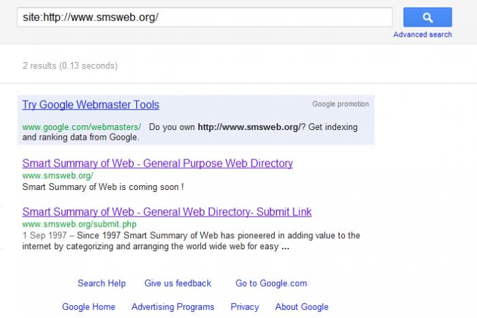Open the About Google footer link
Viewport: 477px width, 318px height.
(x=302, y=307)
